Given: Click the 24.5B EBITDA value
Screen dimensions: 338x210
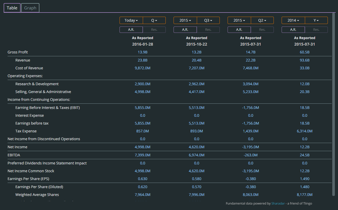Looking at the screenshot, I should (x=305, y=155).
